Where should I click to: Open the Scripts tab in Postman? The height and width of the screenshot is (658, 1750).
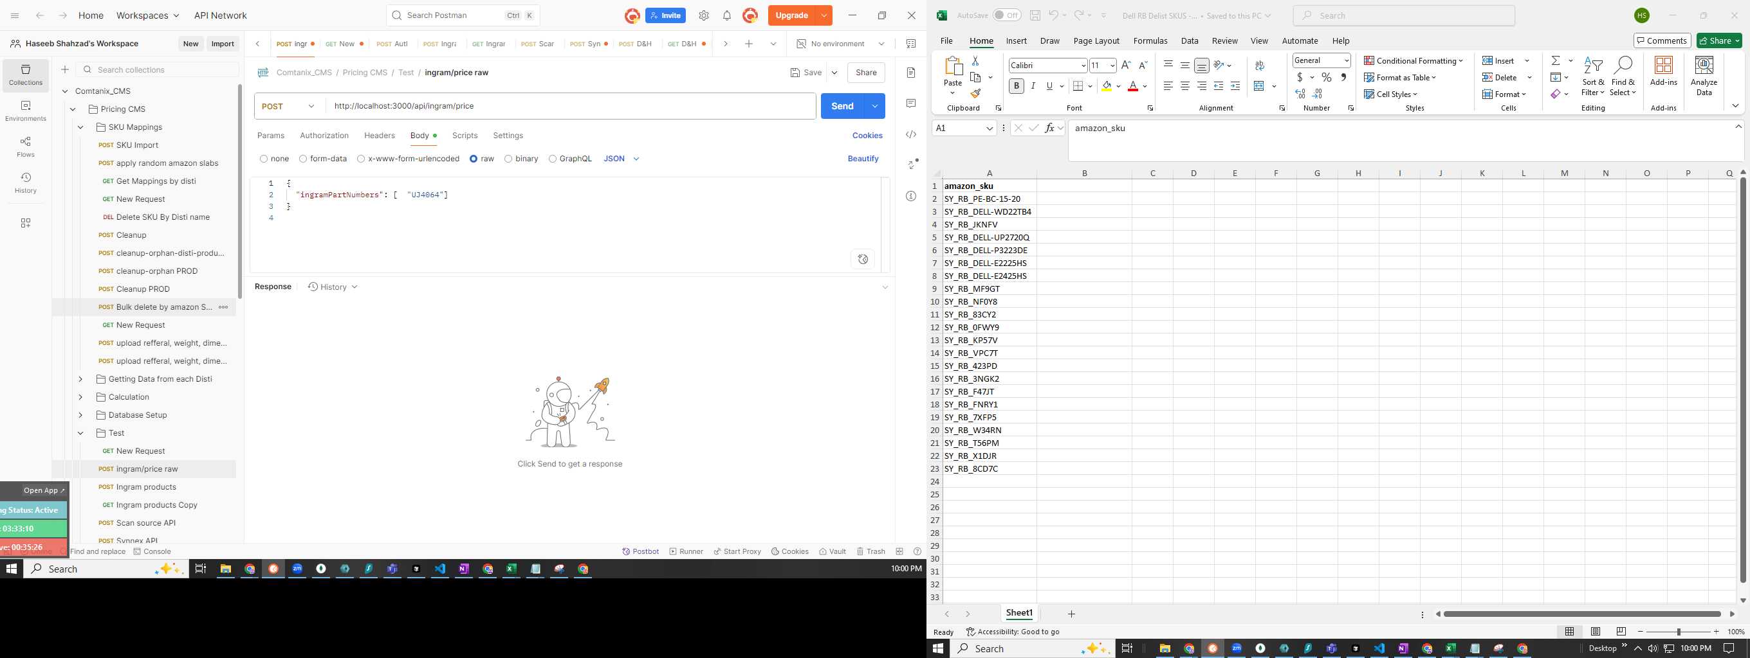(x=465, y=136)
